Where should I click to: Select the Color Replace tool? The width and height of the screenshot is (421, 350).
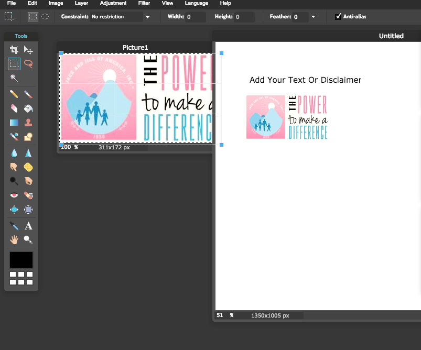(x=14, y=137)
